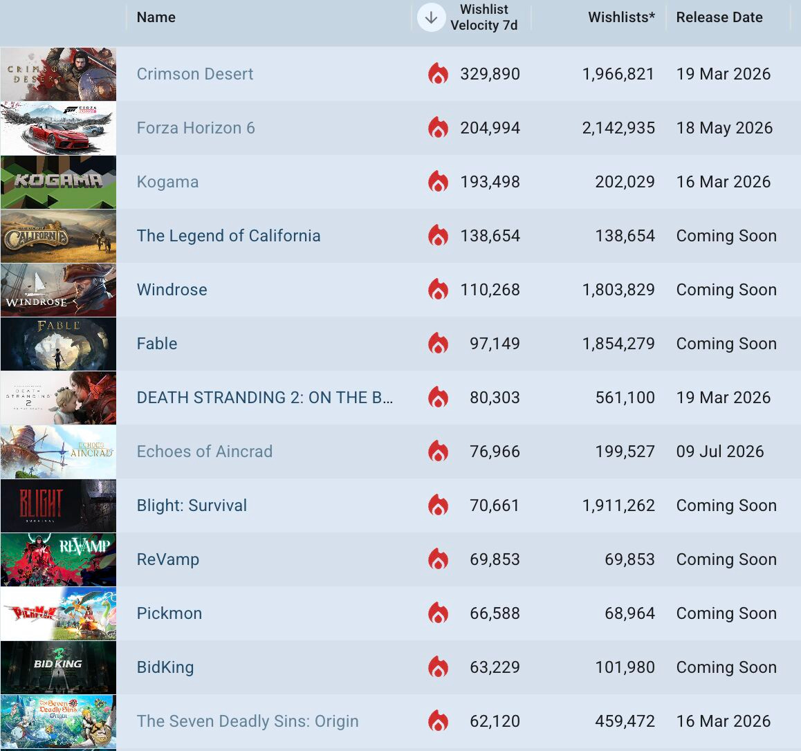Open the DEATH STRANDING 2 game link
This screenshot has width=801, height=751.
point(265,397)
